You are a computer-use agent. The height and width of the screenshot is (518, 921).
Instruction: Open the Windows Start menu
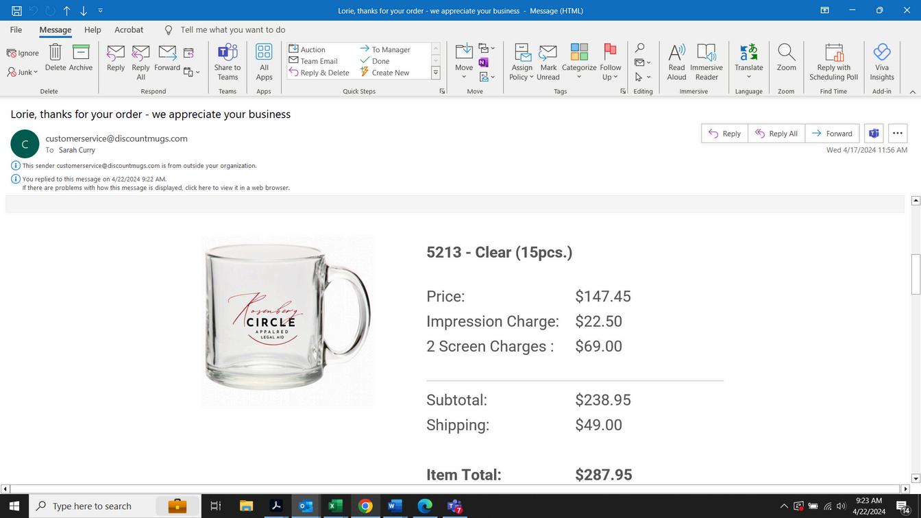click(14, 506)
